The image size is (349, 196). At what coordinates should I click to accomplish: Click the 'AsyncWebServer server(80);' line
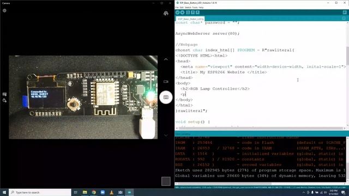pos(207,34)
